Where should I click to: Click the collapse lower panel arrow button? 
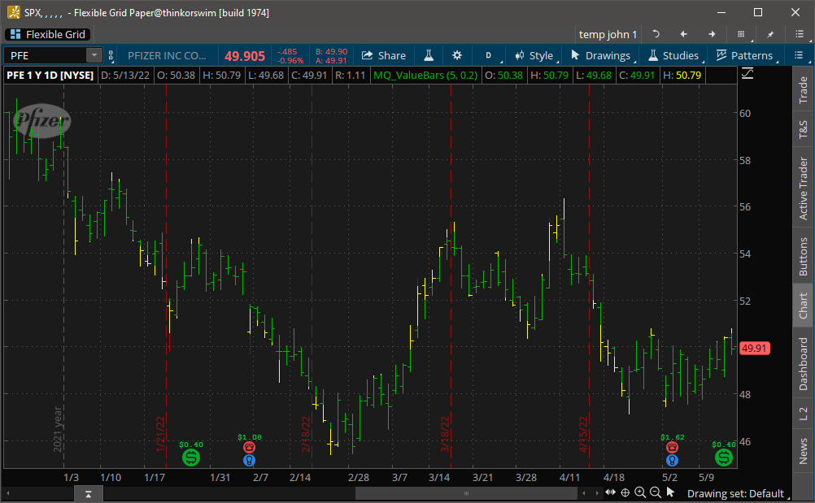[x=89, y=494]
